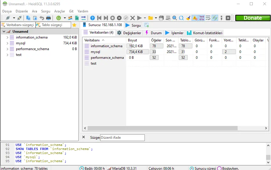
Task: Sort by the Boyut column header
Action: click(138, 40)
